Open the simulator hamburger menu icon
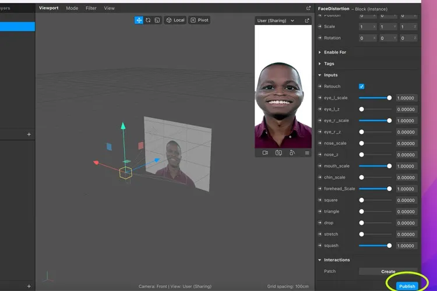 click(x=307, y=153)
